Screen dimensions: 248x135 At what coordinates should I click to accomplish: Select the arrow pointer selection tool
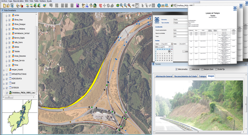coord(143,5)
